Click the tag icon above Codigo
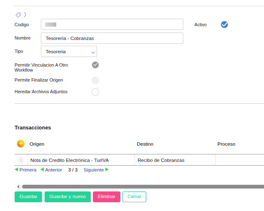 (18, 15)
